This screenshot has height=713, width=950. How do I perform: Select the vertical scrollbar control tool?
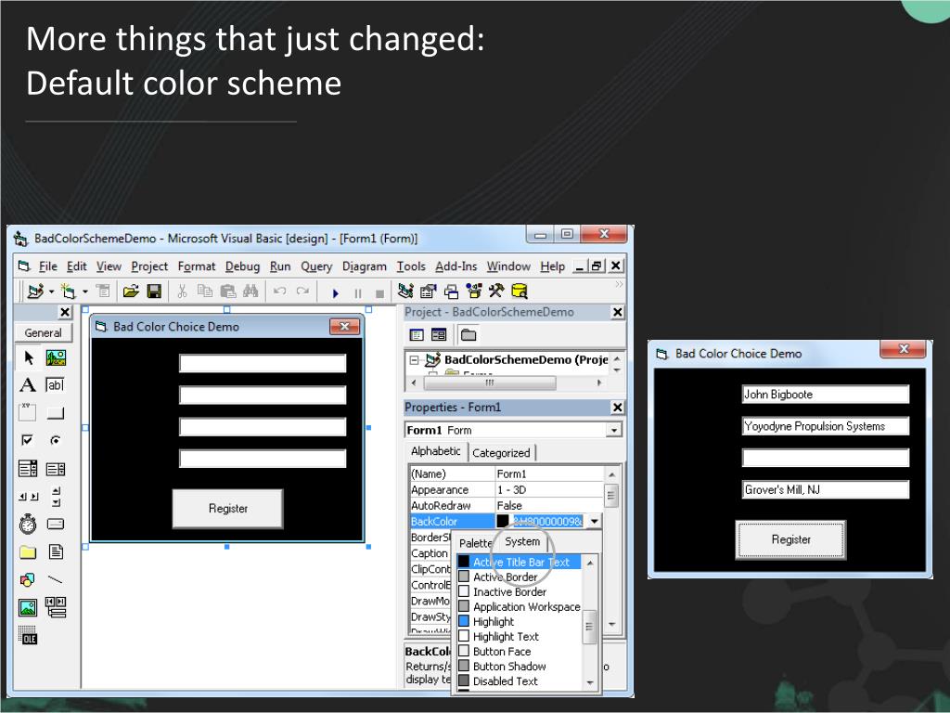(56, 497)
